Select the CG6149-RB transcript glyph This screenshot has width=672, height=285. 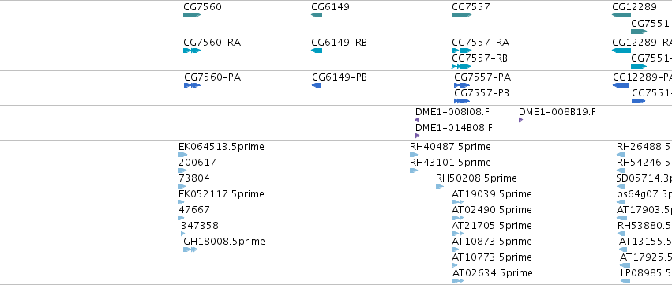317,51
